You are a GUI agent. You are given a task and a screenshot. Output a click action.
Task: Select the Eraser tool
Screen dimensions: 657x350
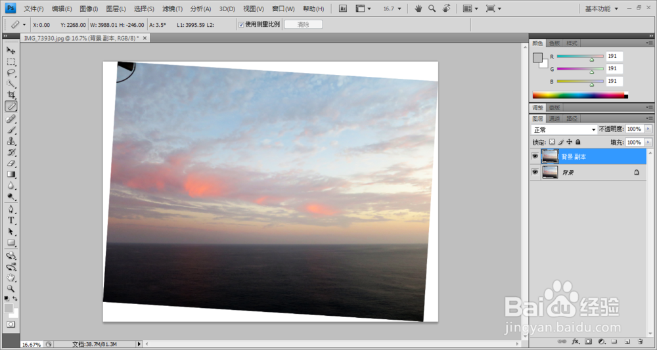click(11, 164)
